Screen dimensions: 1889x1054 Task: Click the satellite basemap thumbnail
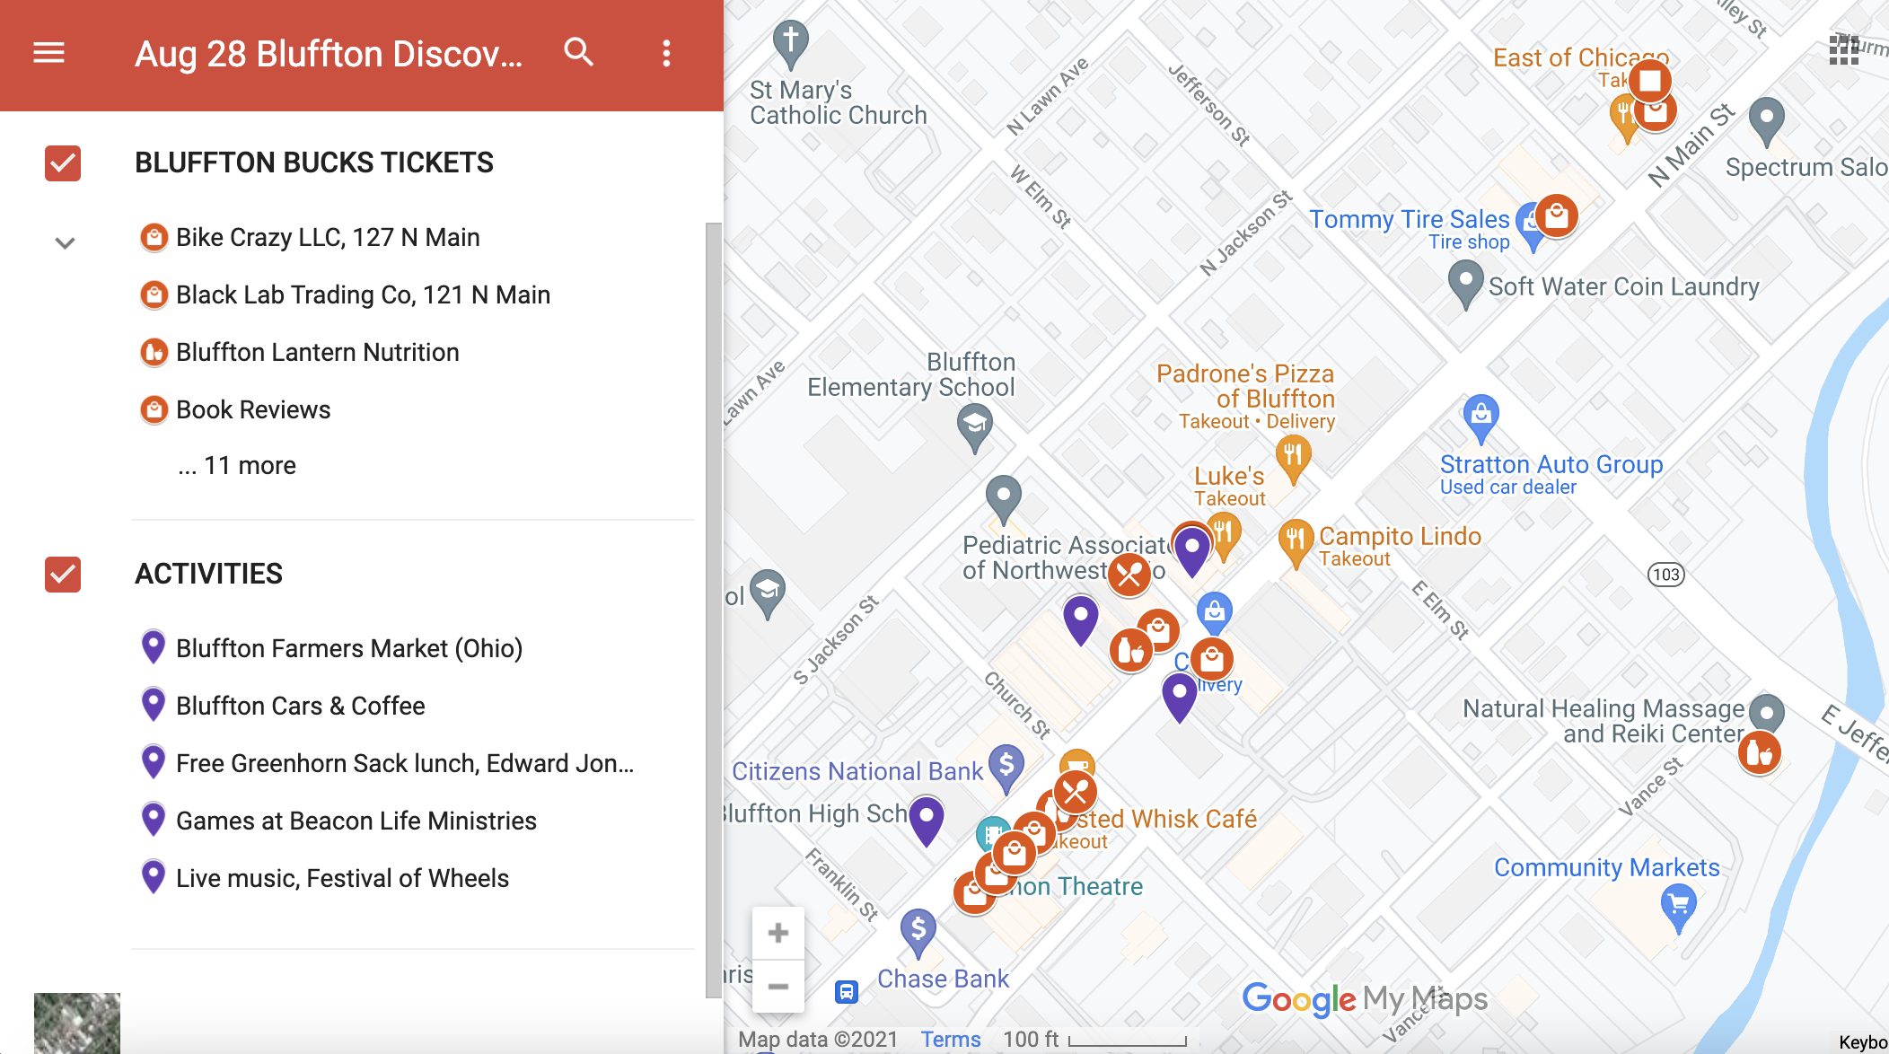77,1023
